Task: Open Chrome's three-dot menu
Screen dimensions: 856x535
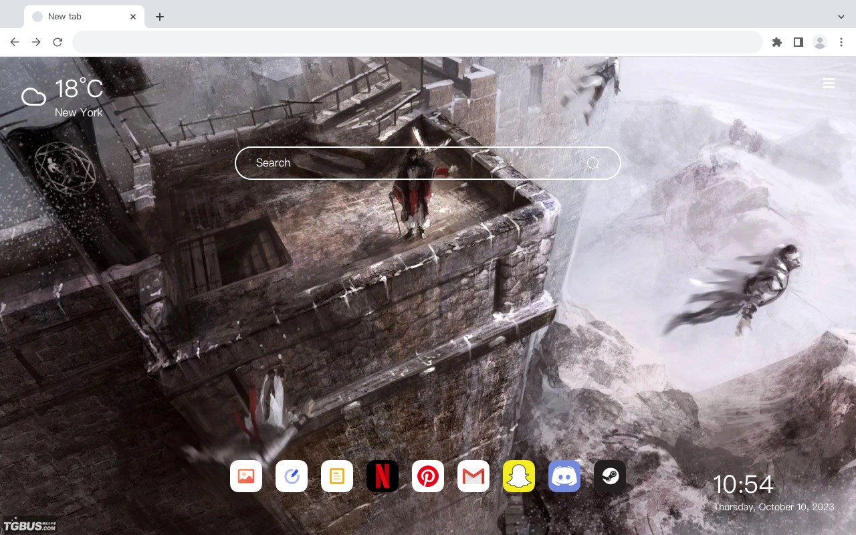Action: pos(841,42)
